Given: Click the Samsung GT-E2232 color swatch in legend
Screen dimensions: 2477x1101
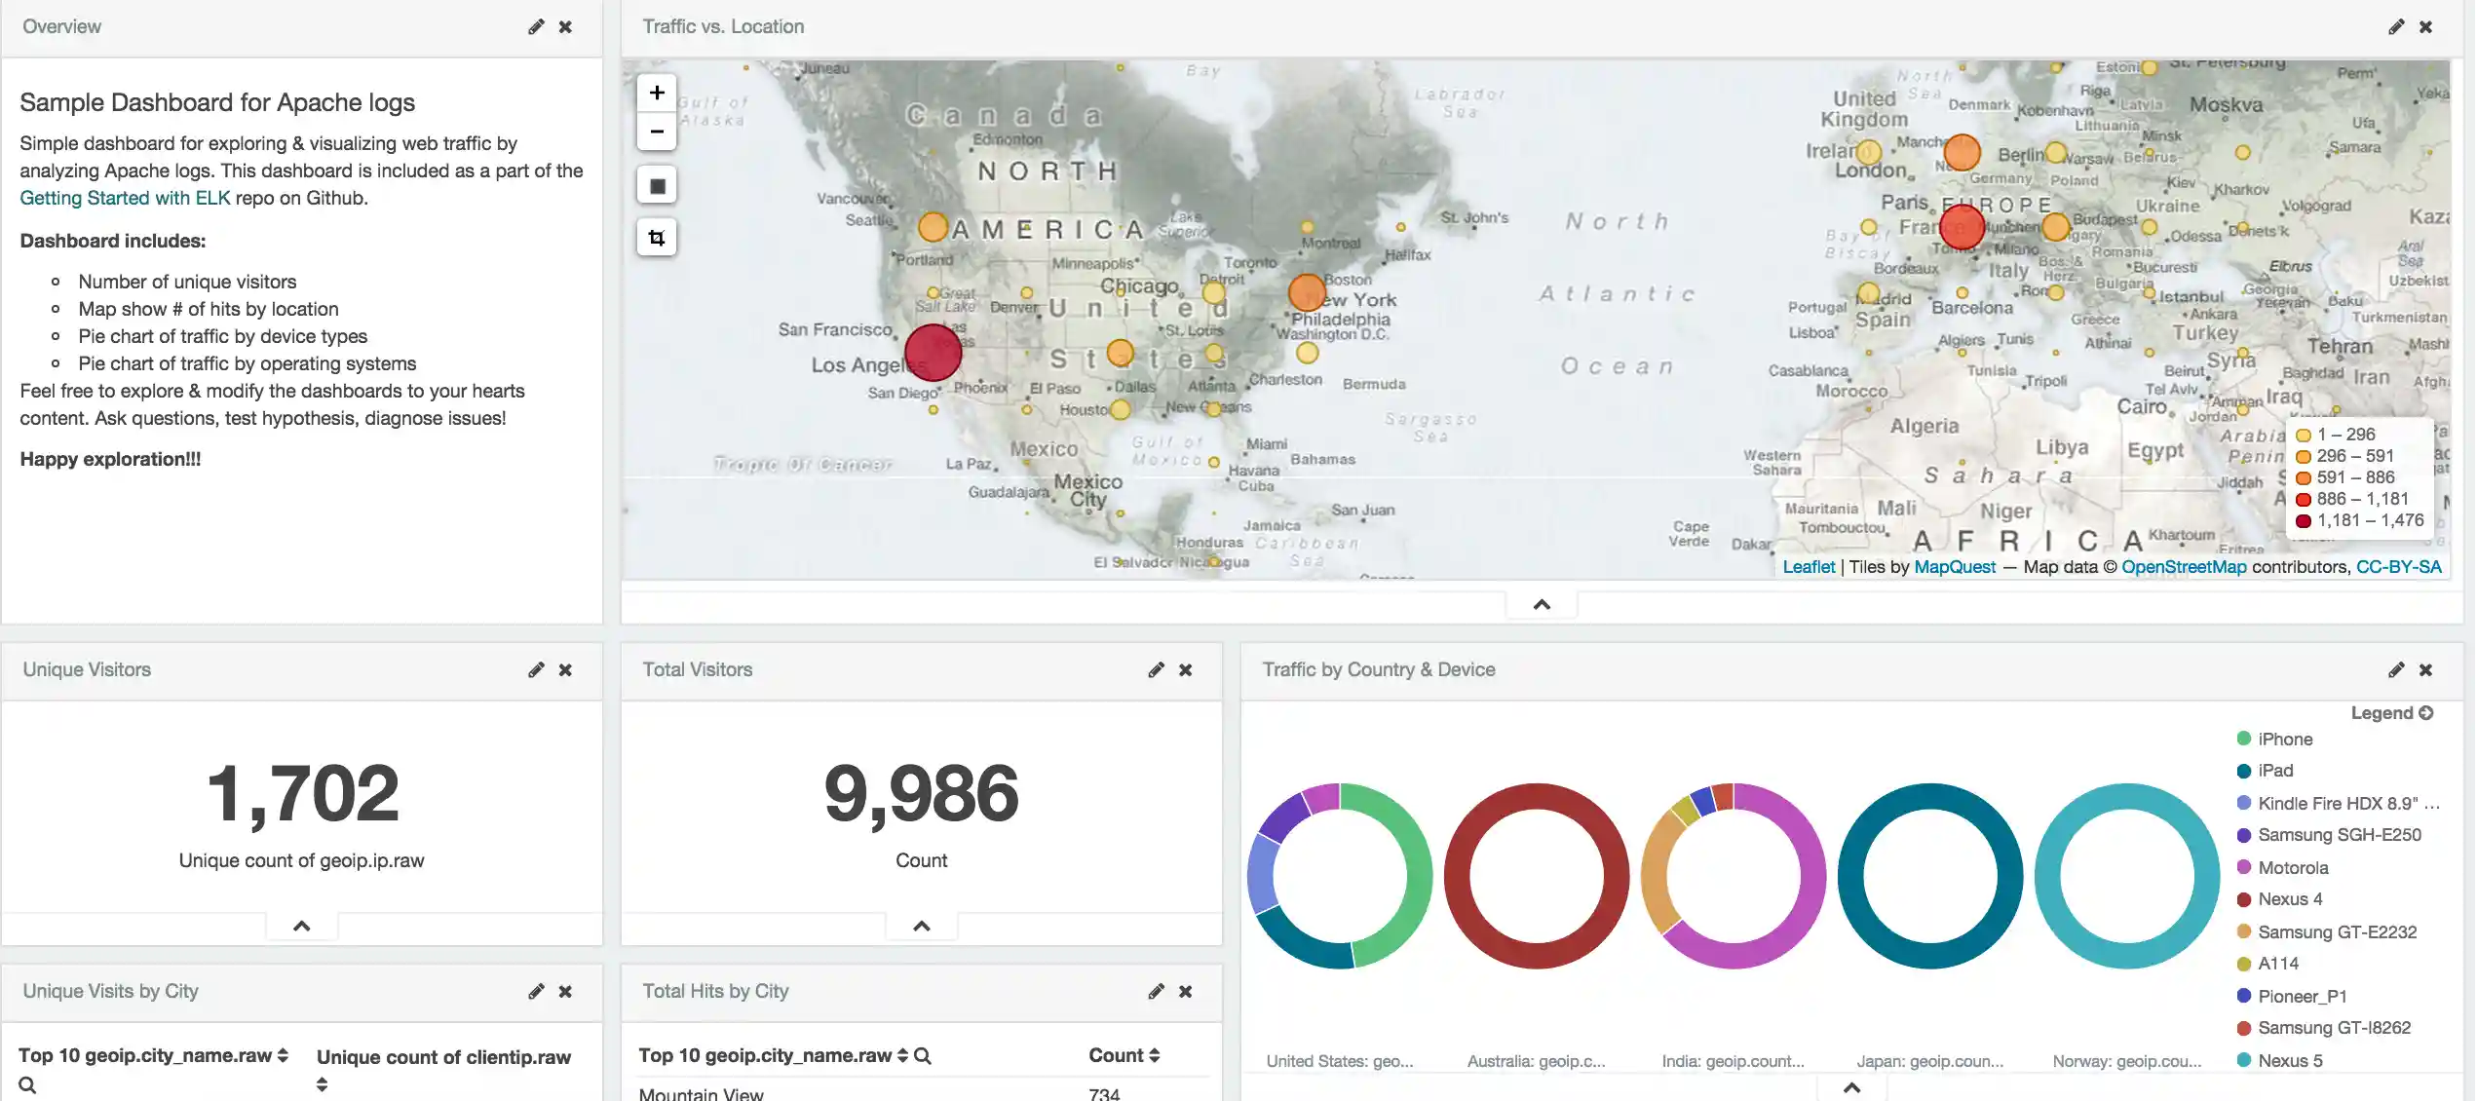Looking at the screenshot, I should (x=2243, y=931).
